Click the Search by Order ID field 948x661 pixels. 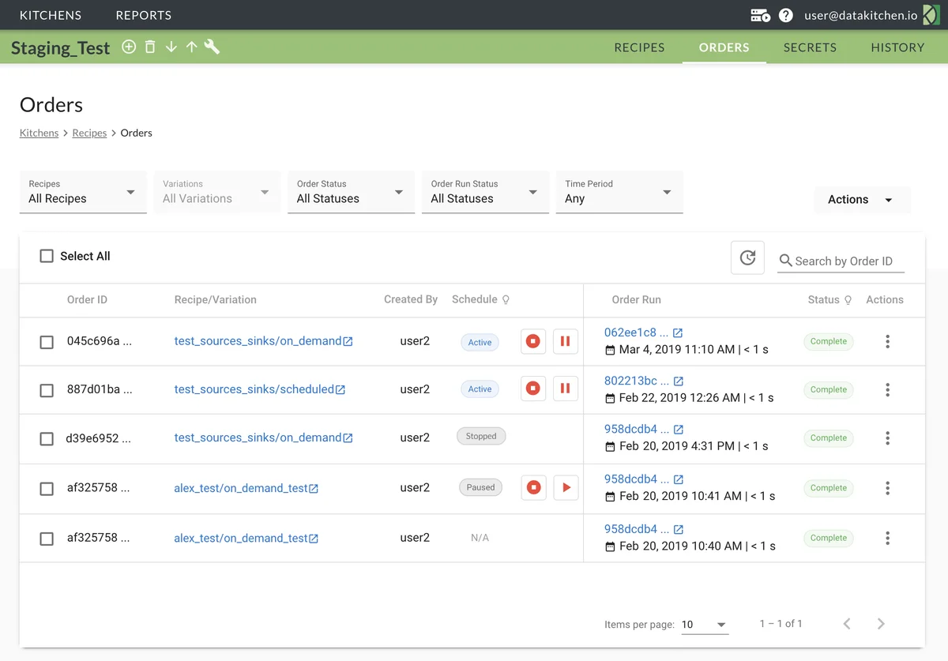tap(847, 261)
